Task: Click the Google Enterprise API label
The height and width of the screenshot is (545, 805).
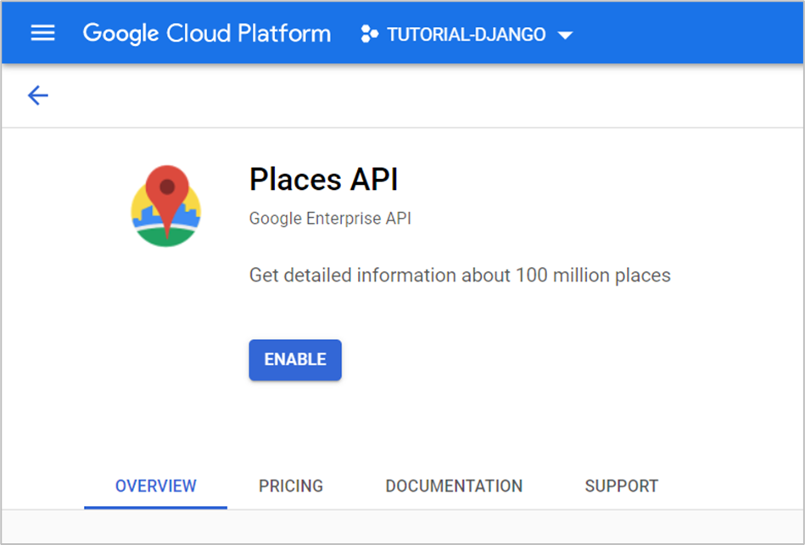Action: (x=330, y=219)
